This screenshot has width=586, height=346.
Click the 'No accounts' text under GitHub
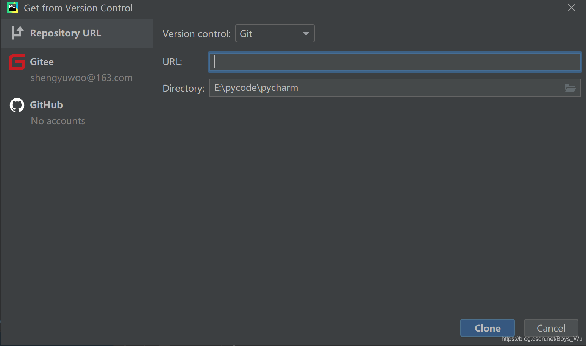point(58,121)
